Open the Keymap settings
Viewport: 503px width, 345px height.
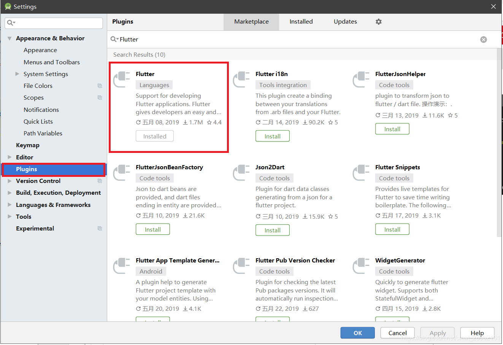click(28, 145)
